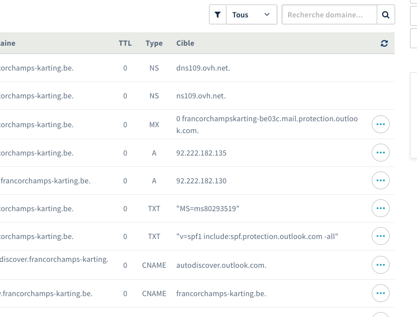This screenshot has height=317, width=417.
Task: Open the actions menu for the SPF TXT record
Action: pos(381,236)
